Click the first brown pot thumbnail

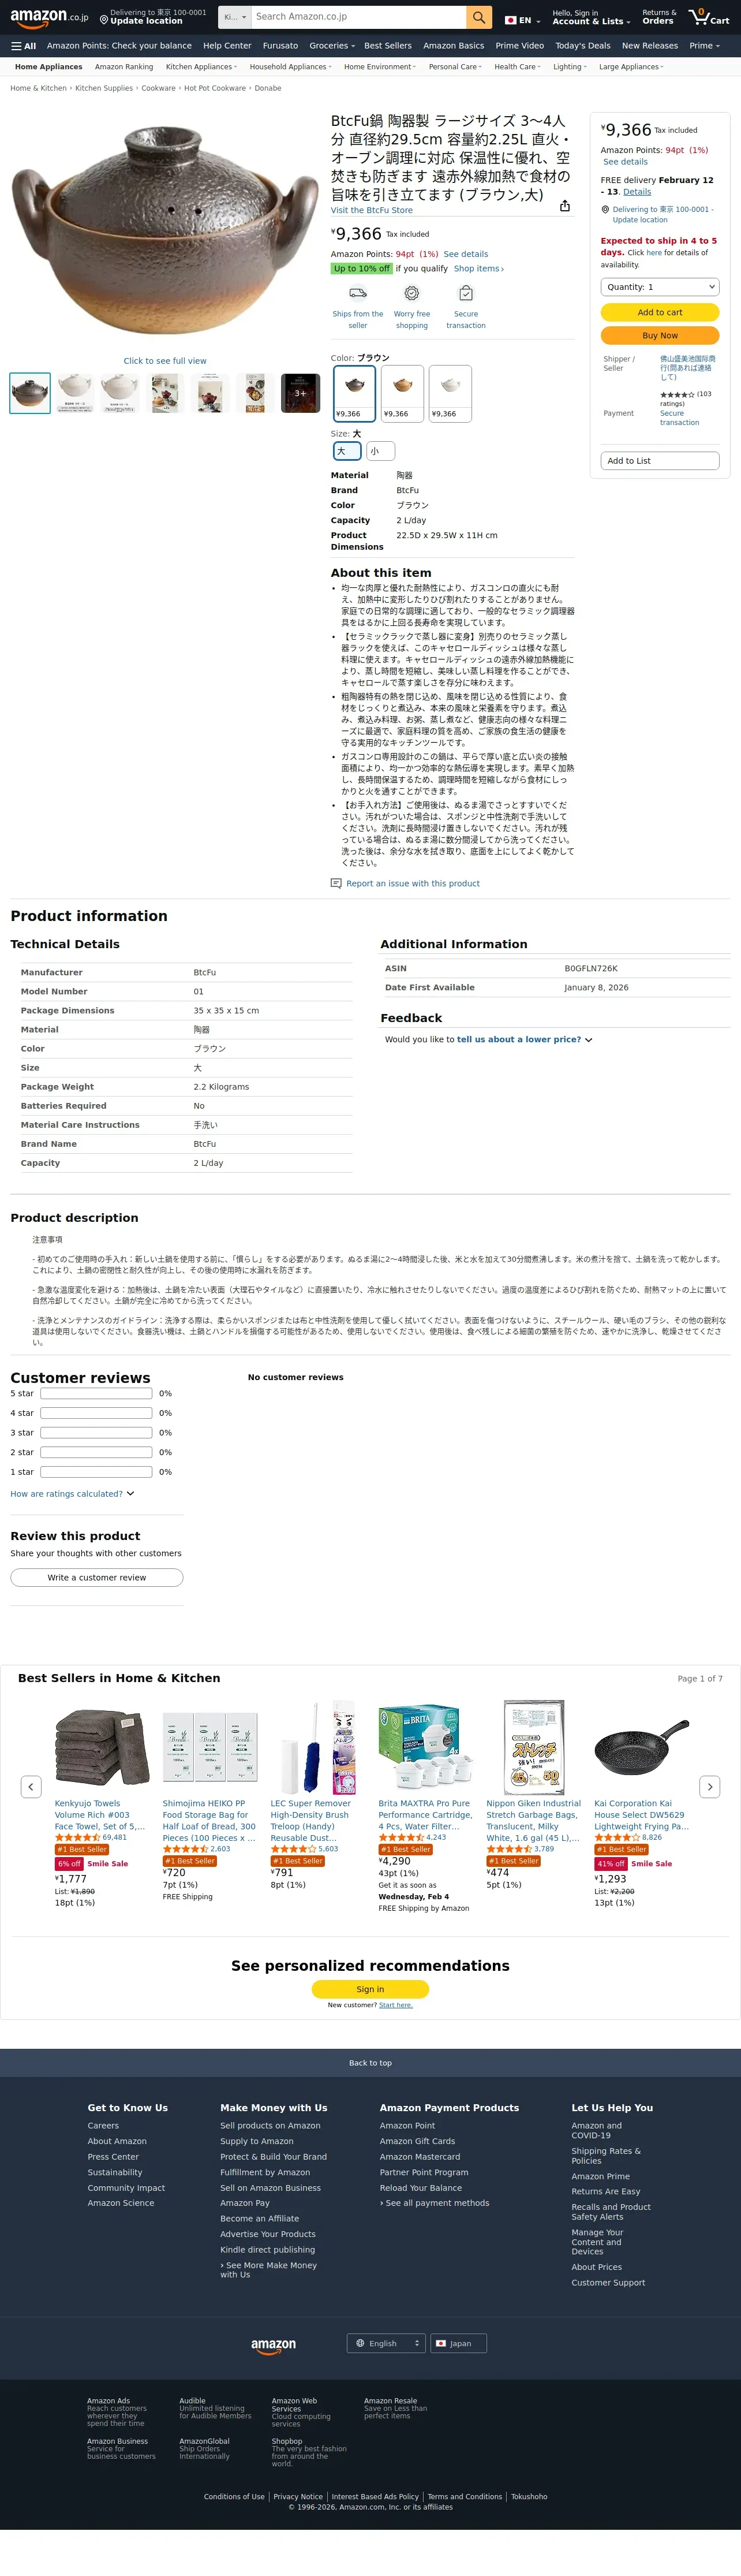point(30,394)
